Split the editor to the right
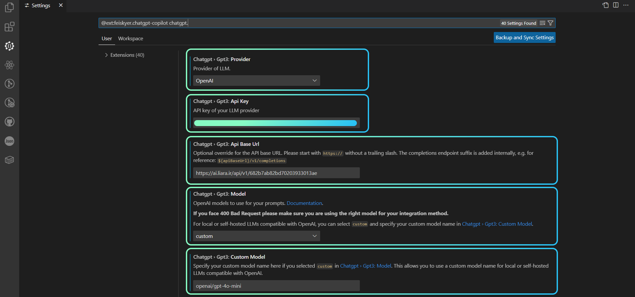This screenshot has height=297, width=635. pyautogui.click(x=616, y=5)
